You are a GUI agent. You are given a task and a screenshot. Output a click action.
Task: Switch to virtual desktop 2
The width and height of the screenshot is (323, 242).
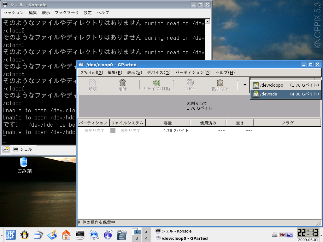click(146, 231)
